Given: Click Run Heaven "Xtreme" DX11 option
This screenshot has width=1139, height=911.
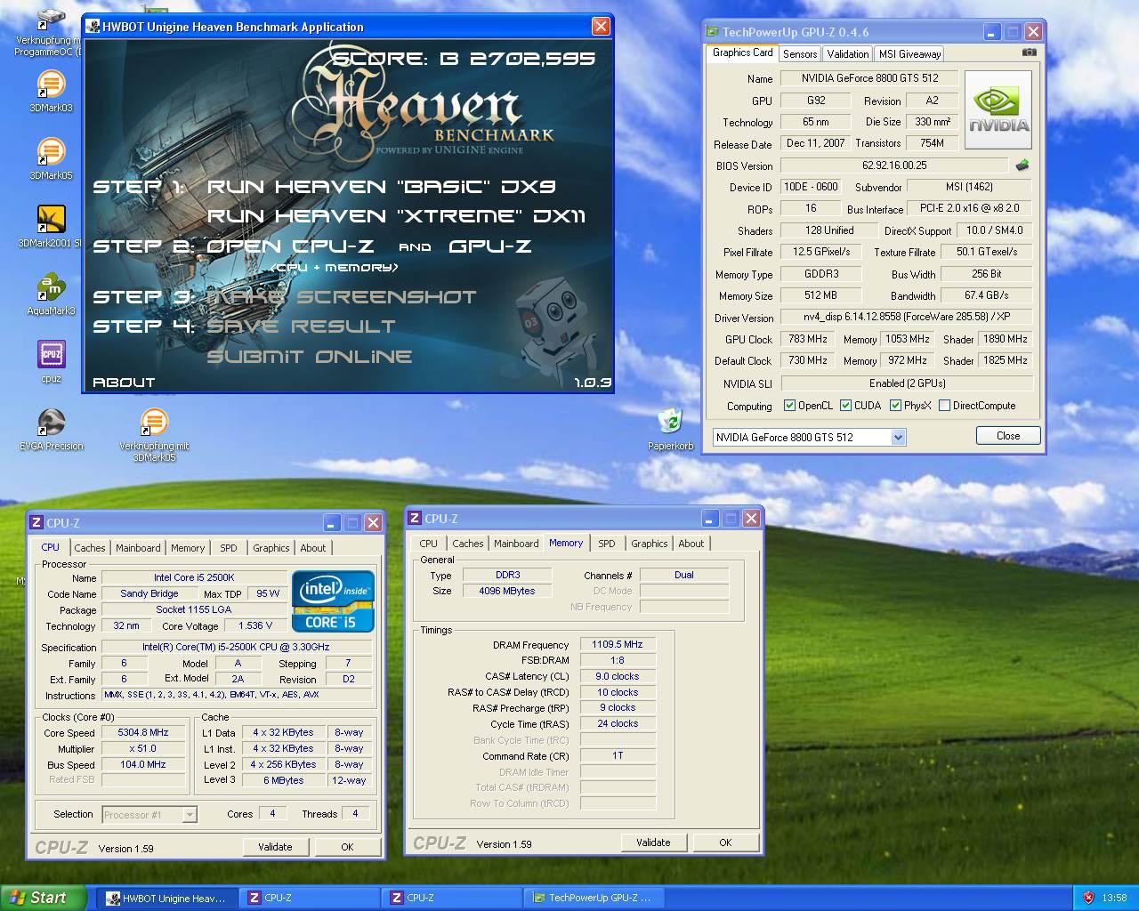Looking at the screenshot, I should [396, 216].
